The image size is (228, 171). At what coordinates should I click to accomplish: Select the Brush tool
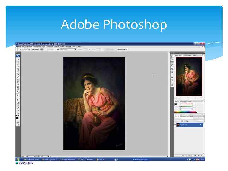pyautogui.click(x=18, y=77)
